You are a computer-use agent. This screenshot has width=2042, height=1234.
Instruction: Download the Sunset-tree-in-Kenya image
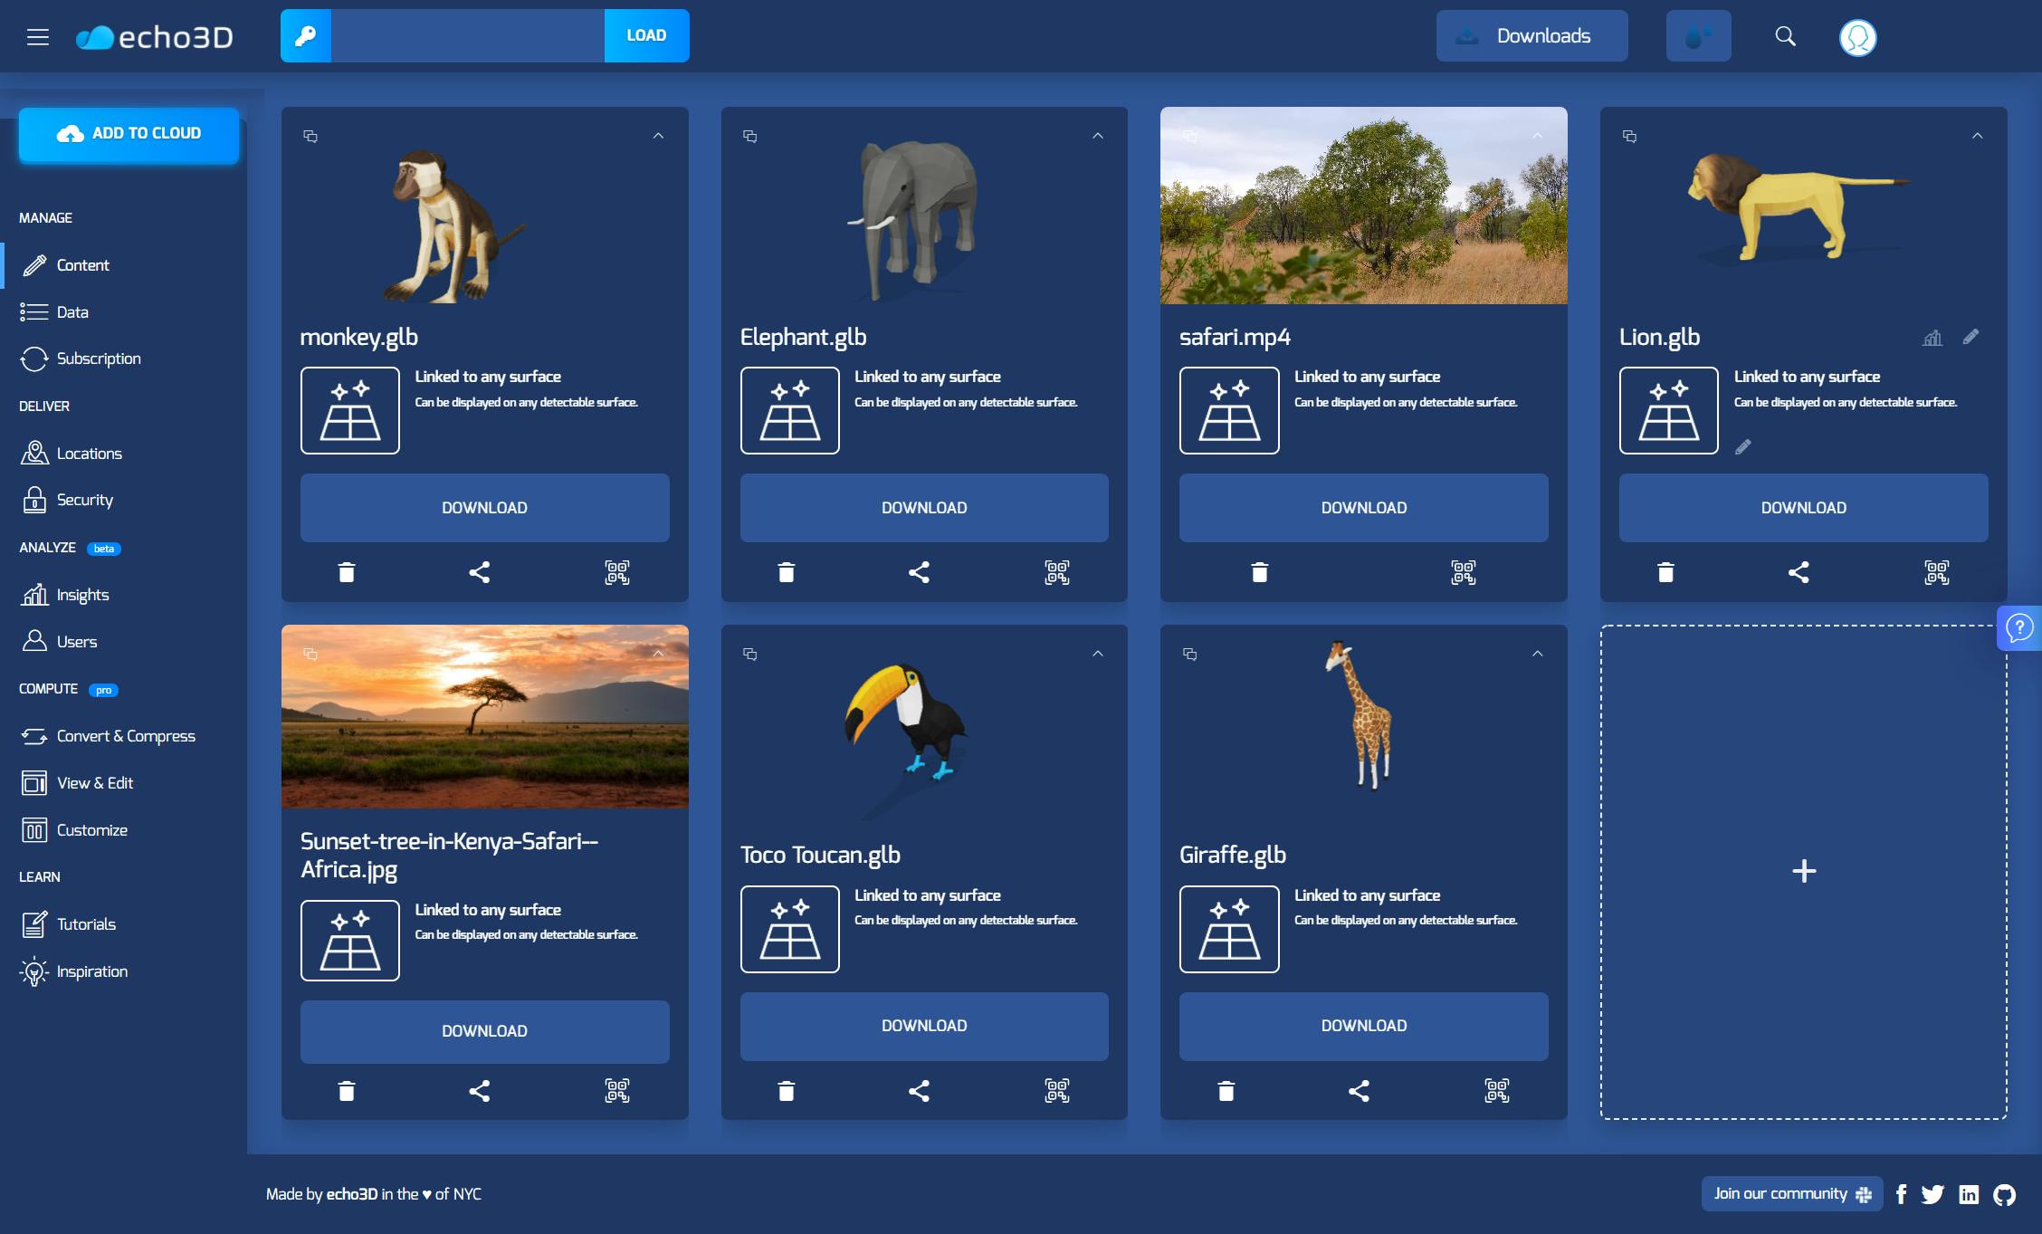484,1030
